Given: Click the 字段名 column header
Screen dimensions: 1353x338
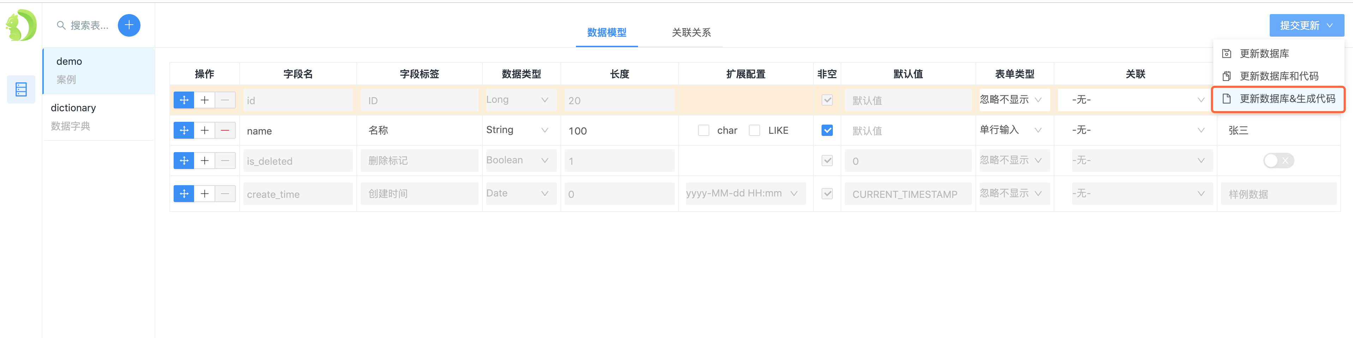Looking at the screenshot, I should [x=298, y=74].
